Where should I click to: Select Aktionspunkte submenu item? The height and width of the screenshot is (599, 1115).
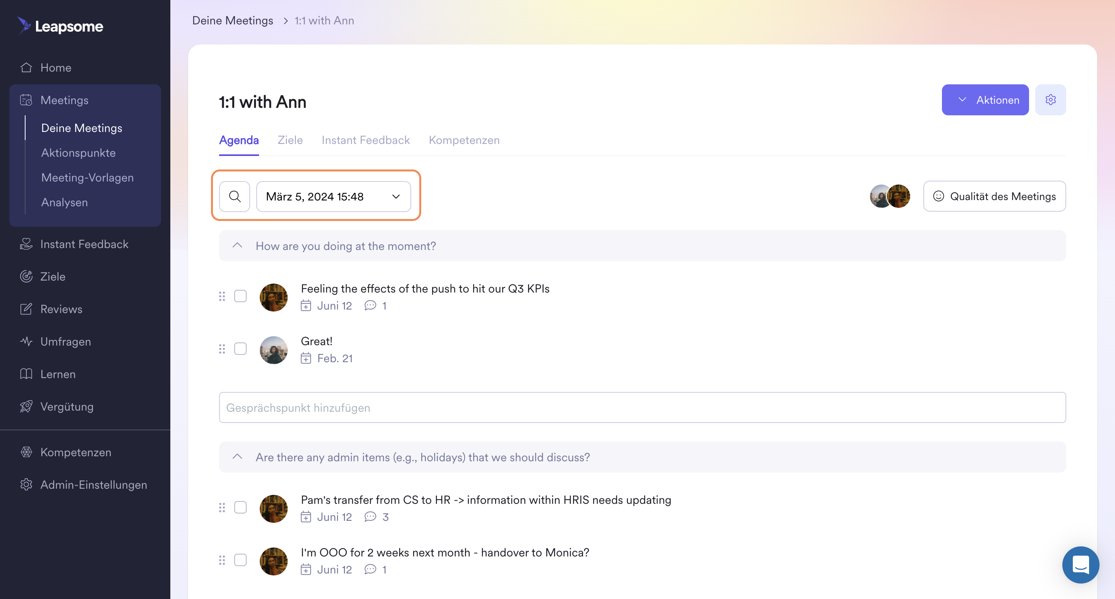(x=78, y=153)
